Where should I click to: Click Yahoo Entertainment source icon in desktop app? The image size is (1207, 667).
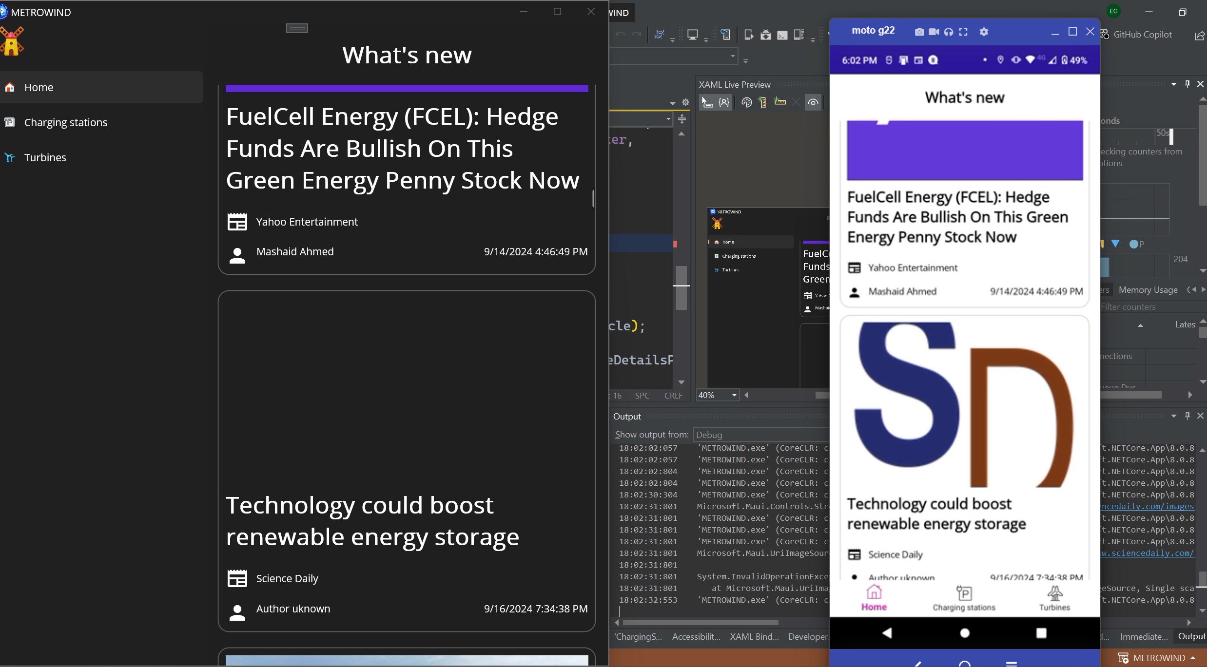(x=237, y=222)
